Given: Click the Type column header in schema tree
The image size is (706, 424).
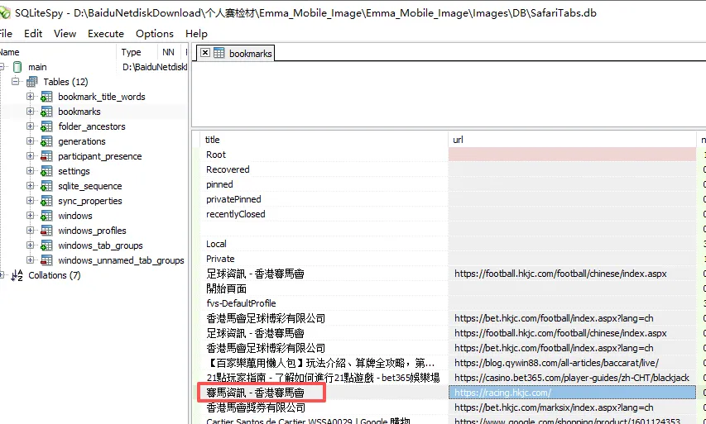Looking at the screenshot, I should tap(137, 52).
